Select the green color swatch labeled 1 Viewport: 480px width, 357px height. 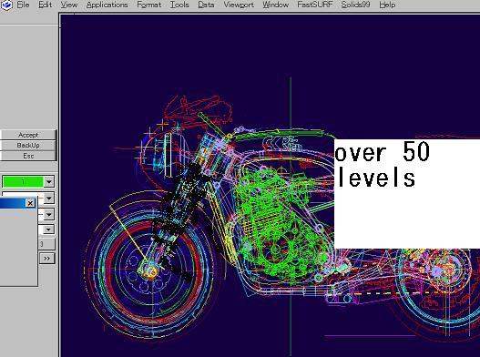pyautogui.click(x=23, y=182)
